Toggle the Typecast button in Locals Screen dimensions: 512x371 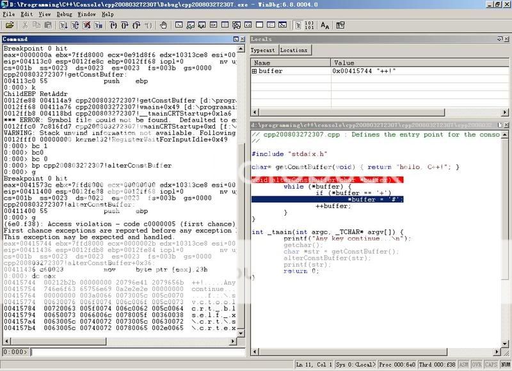[x=263, y=51]
